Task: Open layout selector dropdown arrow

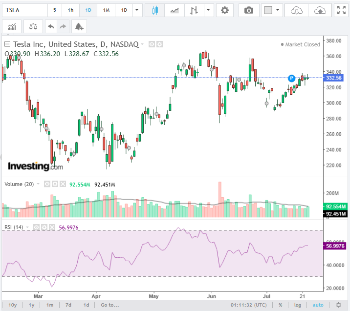Action: tap(278, 10)
